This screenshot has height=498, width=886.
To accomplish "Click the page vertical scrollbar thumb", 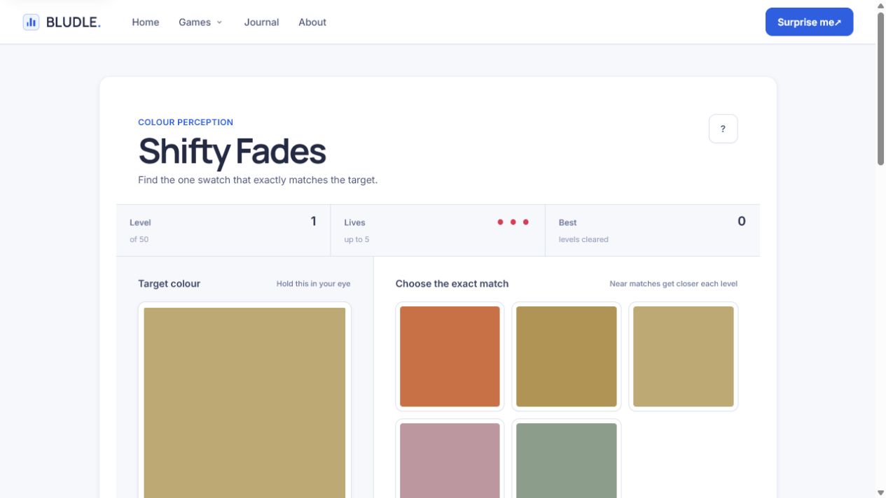I will tap(880, 89).
